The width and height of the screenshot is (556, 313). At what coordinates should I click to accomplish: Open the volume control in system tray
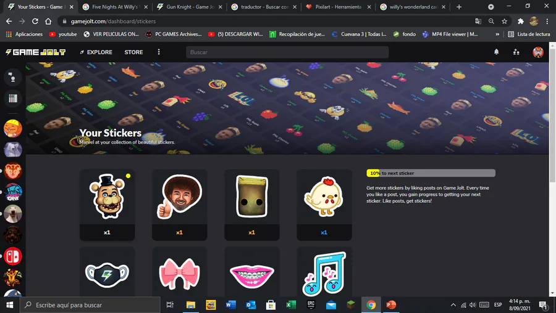pos(473,305)
